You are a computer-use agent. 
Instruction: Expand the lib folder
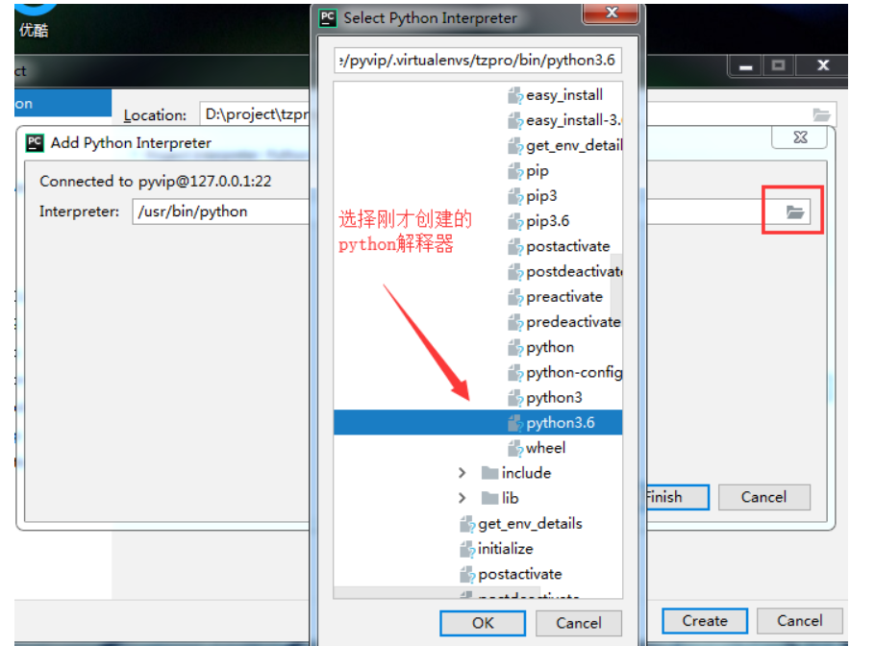(462, 498)
